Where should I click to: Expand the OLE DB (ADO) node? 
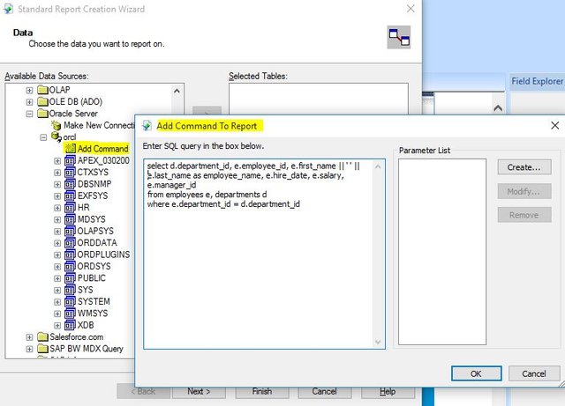[29, 102]
